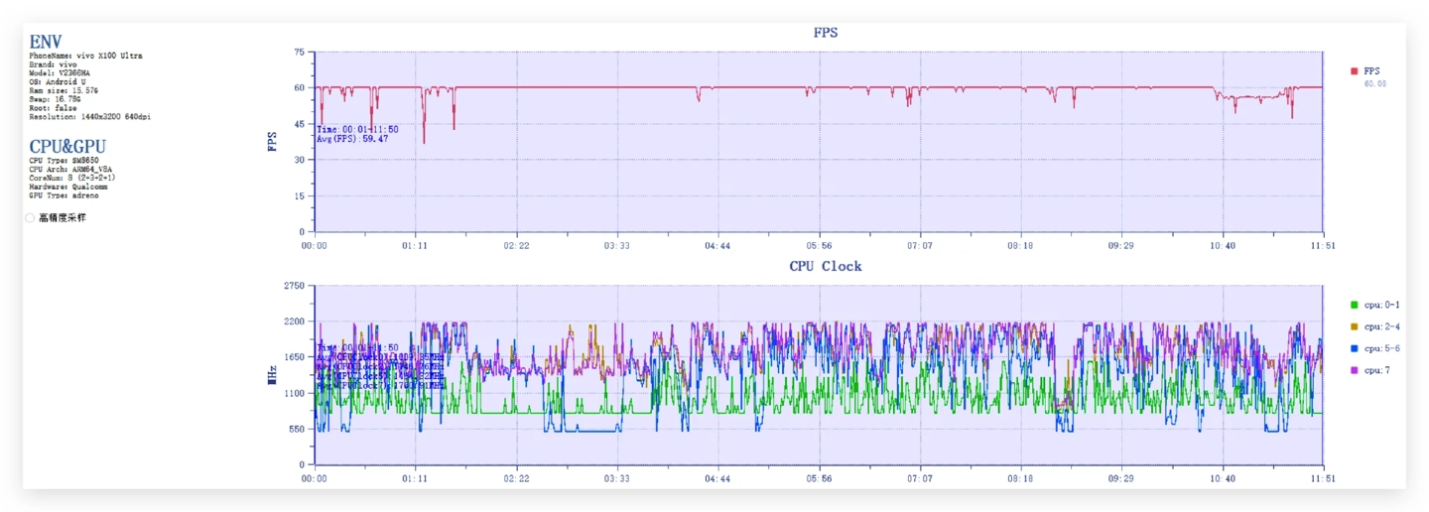This screenshot has height=512, width=1429.
Task: Click the 05:56 tick on FPS chart
Action: (x=819, y=245)
